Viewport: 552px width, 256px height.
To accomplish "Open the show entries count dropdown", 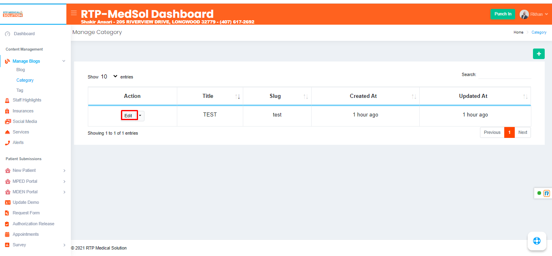I will (x=109, y=76).
